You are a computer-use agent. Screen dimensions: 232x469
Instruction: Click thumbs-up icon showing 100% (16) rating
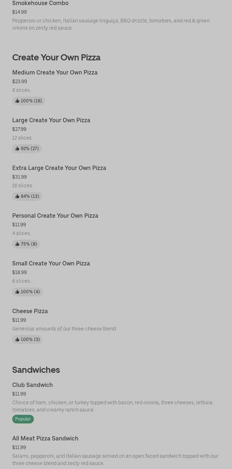coord(17,101)
